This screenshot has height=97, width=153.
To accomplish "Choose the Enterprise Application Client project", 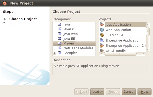I will pyautogui.click(x=126, y=46).
